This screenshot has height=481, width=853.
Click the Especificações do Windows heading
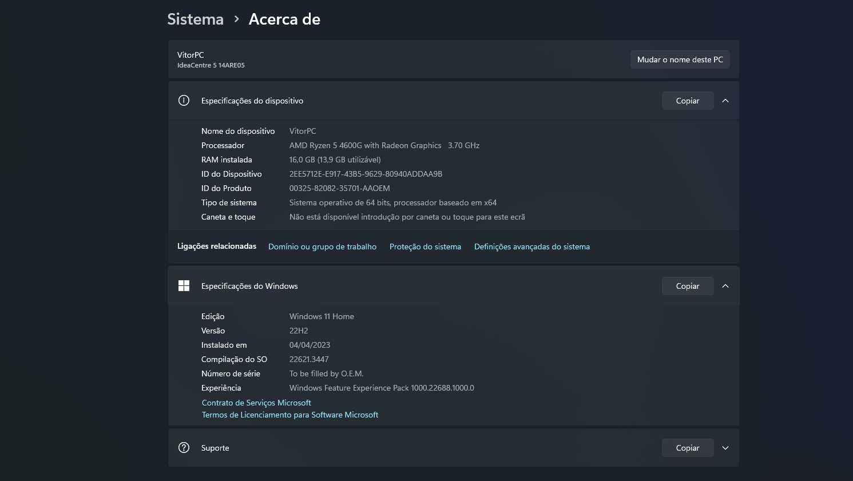coord(249,286)
